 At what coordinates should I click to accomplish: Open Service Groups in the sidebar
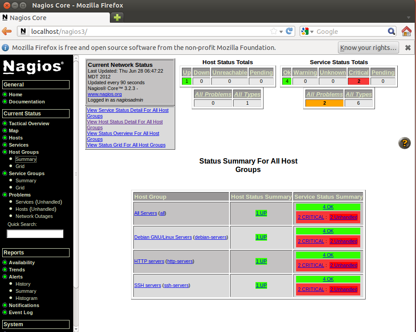27,173
